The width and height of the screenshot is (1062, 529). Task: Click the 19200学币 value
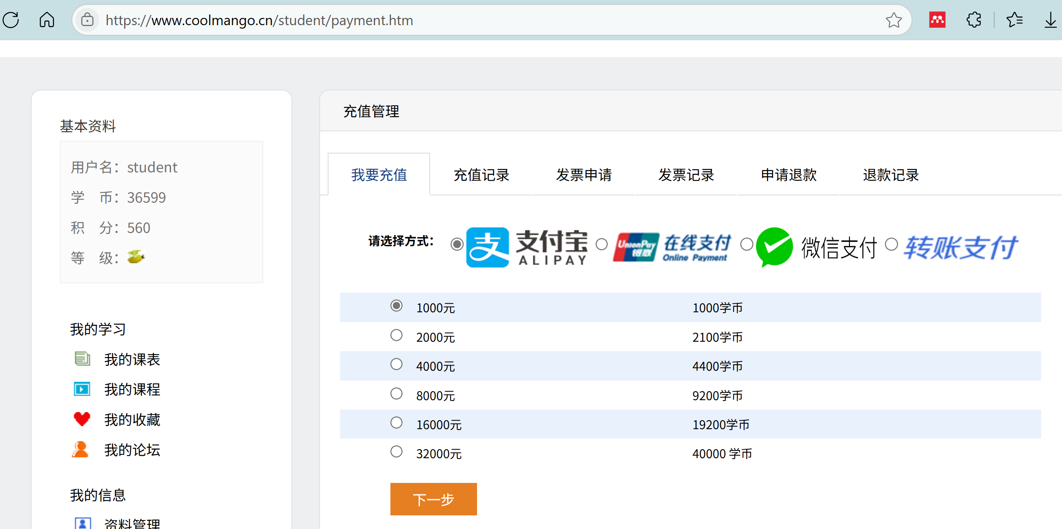click(x=721, y=424)
